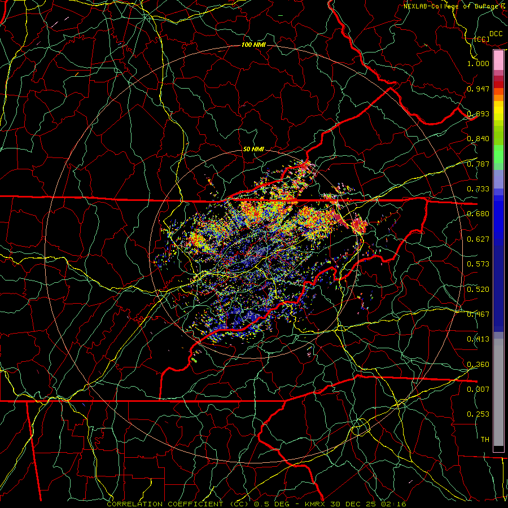
Task: Click the Correlation Coefficient caption at the bottom
Action: coord(256,504)
